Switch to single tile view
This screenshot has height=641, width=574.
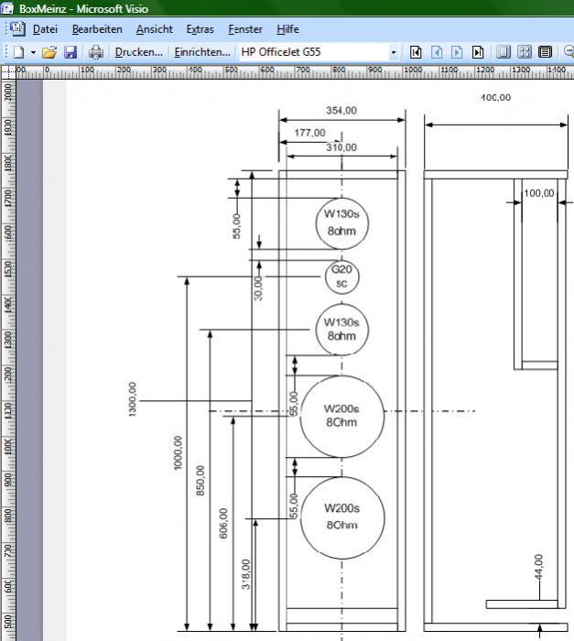coord(504,52)
